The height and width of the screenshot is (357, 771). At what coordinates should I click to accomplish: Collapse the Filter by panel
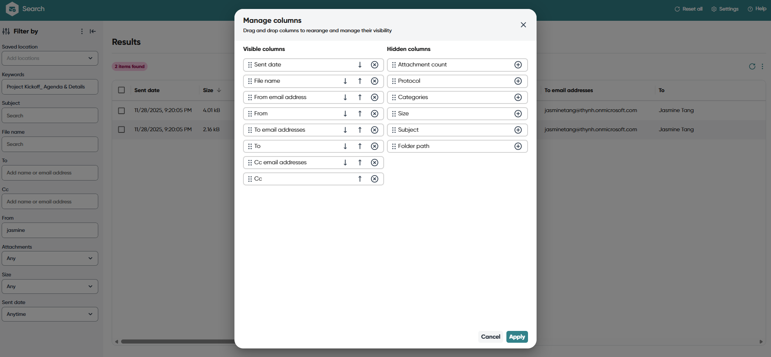click(x=93, y=31)
